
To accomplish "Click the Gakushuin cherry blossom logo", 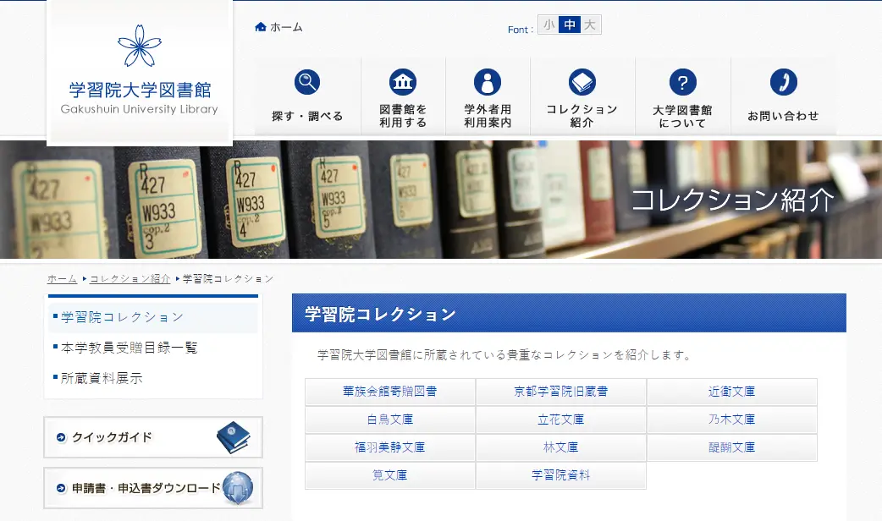I will pyautogui.click(x=140, y=46).
